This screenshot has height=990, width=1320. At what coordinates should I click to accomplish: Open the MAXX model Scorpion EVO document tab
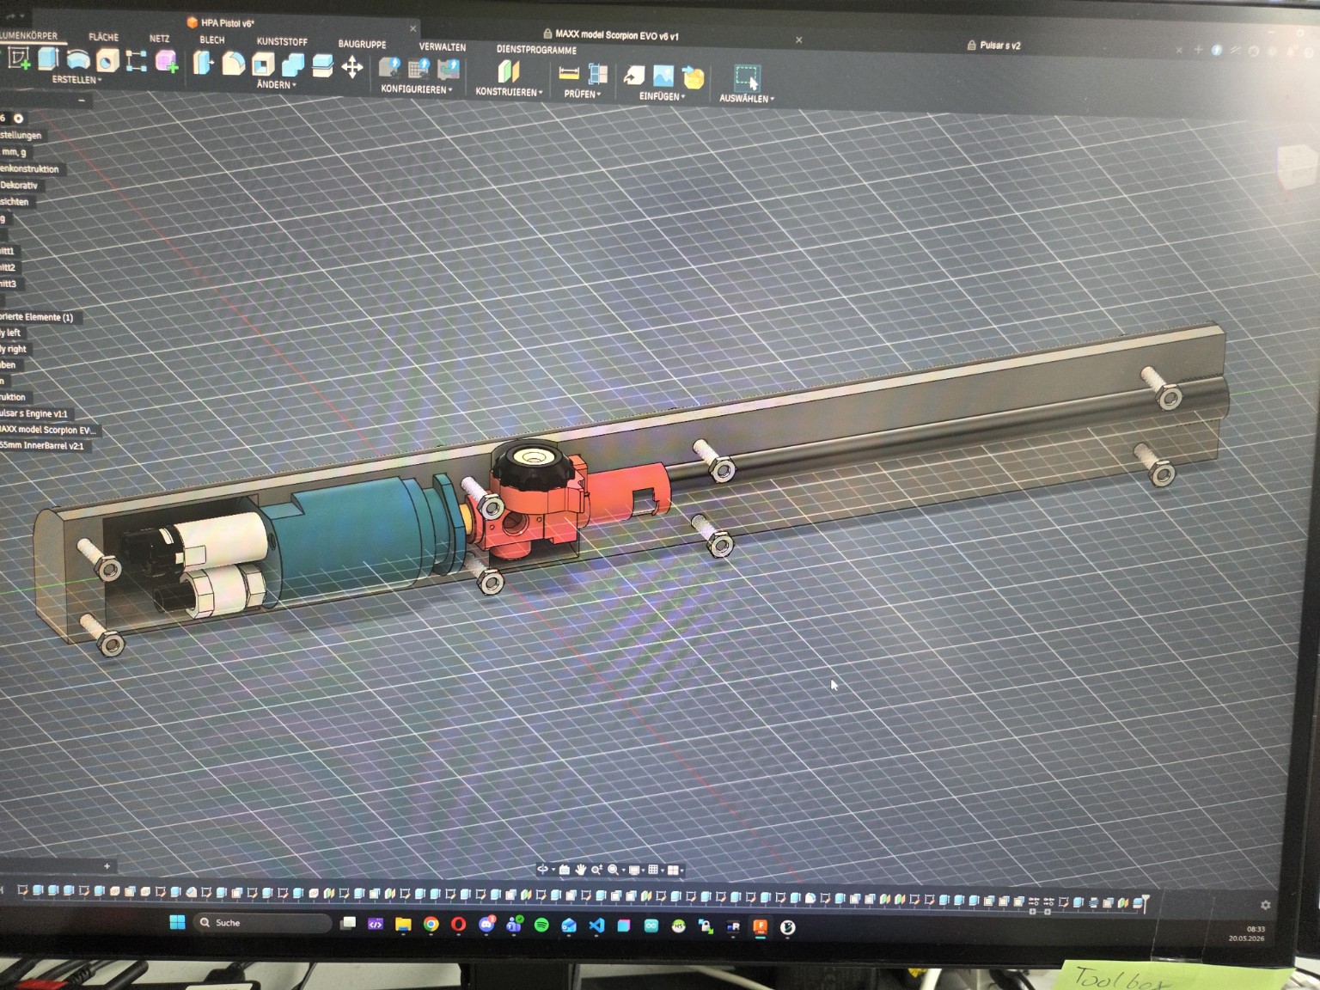(617, 35)
